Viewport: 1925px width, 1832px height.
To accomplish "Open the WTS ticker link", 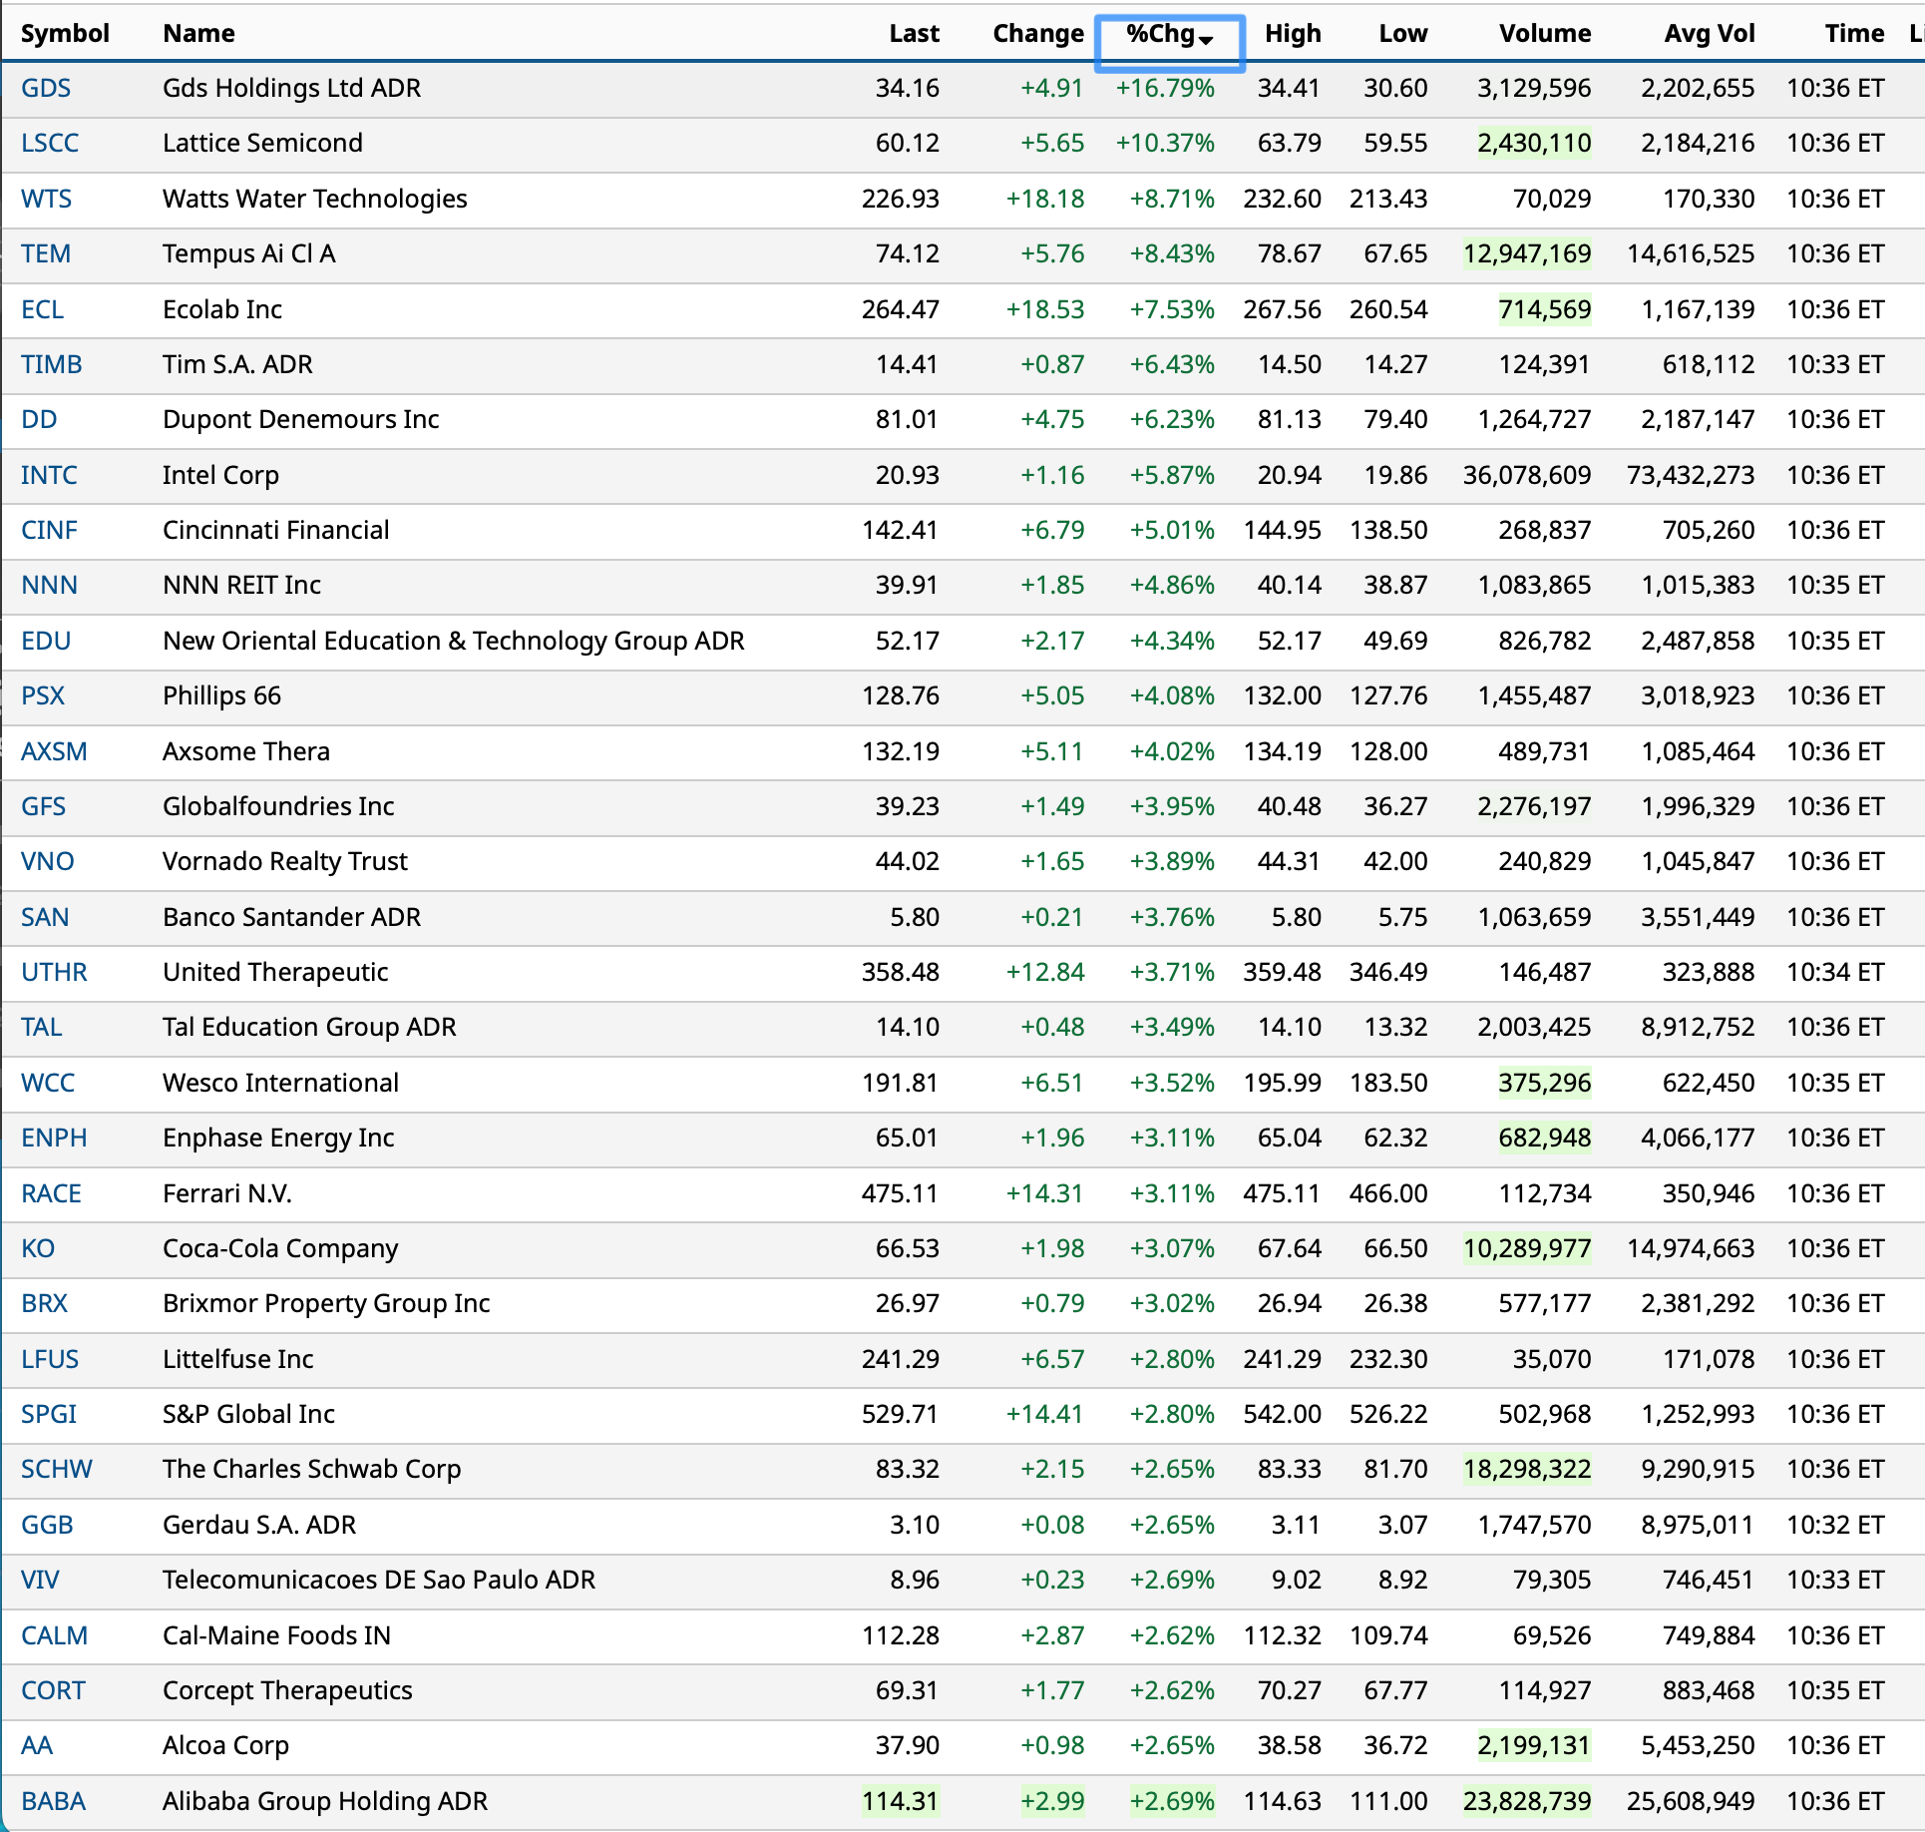I will [x=46, y=199].
